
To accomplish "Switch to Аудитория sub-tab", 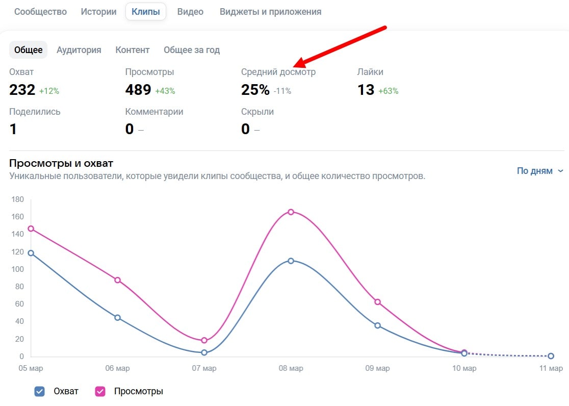I will pyautogui.click(x=79, y=50).
